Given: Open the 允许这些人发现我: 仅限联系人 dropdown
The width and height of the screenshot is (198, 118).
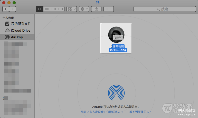Looking at the screenshot, I should click(x=102, y=112).
